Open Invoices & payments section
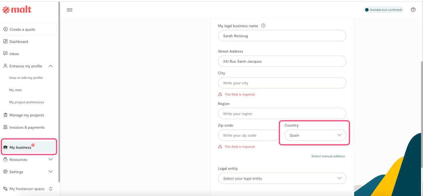Screen dimensions: 423x196 (x=27, y=127)
